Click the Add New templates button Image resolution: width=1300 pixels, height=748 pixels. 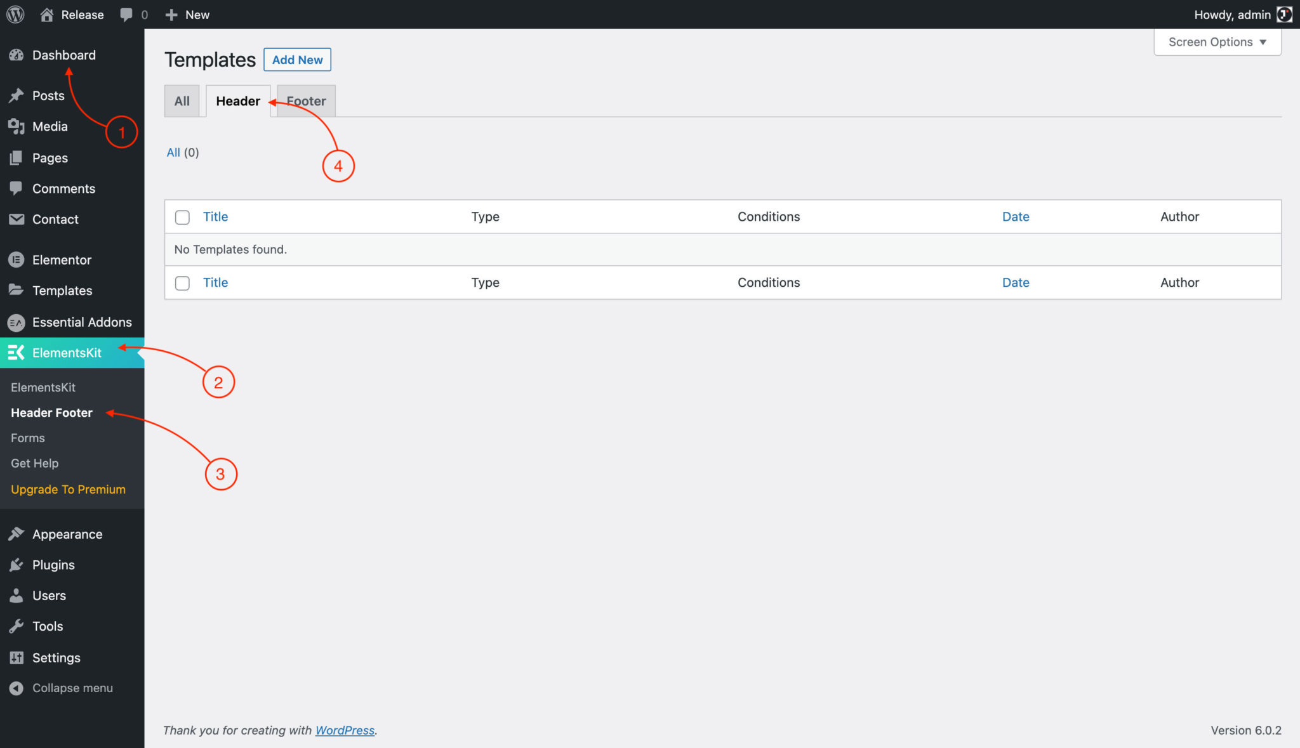tap(297, 59)
